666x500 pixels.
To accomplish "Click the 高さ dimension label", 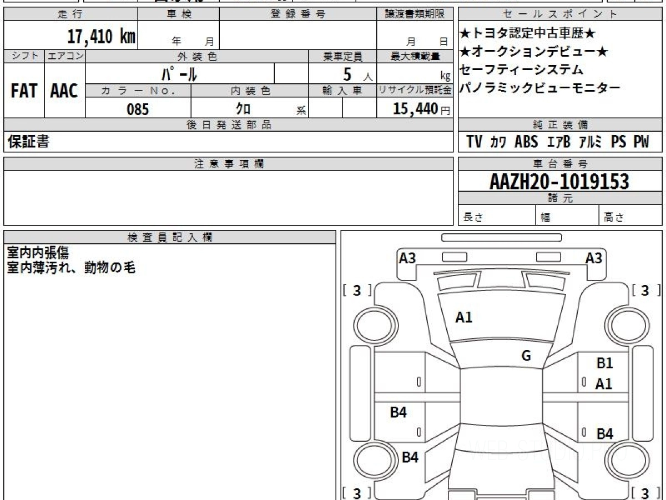I will click(614, 218).
